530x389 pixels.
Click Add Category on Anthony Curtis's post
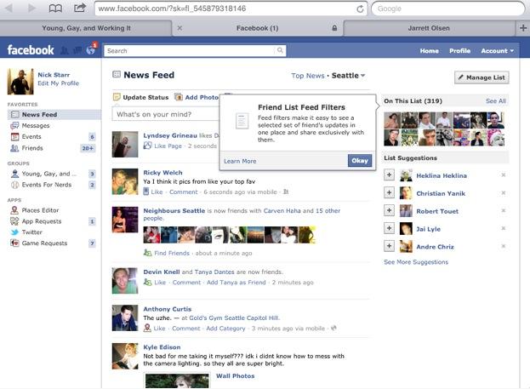(x=225, y=329)
